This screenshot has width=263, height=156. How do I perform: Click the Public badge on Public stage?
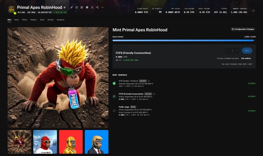[x=133, y=107]
